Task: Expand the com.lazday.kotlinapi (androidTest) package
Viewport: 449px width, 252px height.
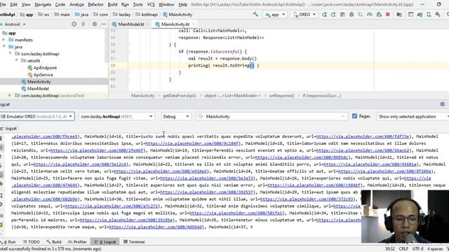Action: coord(10,95)
